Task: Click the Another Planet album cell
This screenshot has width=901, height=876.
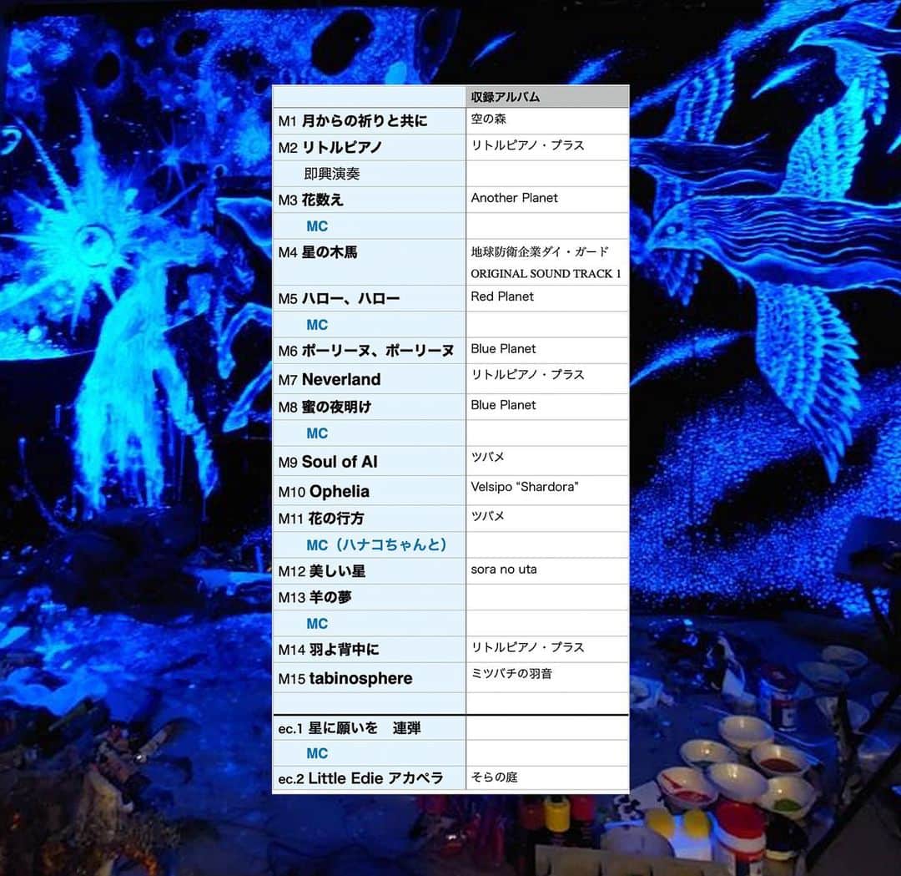Action: (547, 200)
